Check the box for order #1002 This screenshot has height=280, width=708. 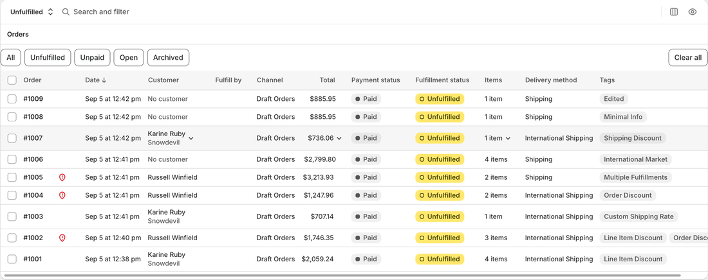12,238
